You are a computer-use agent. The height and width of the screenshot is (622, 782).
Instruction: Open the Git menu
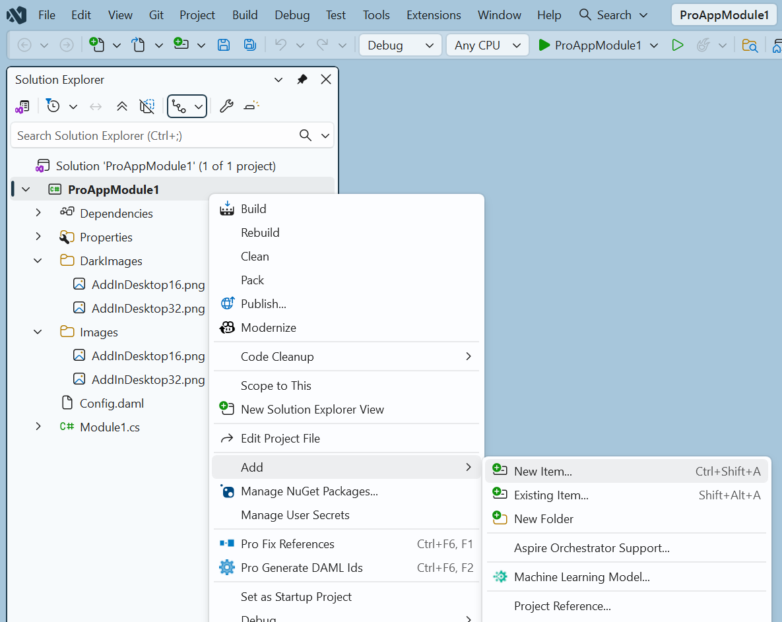[156, 15]
